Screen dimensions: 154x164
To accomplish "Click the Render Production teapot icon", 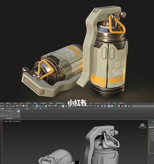I will (129, 106).
